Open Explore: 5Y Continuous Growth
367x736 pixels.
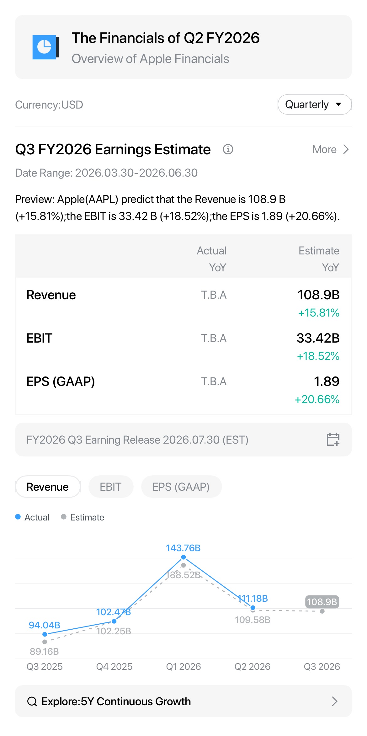[x=183, y=701]
